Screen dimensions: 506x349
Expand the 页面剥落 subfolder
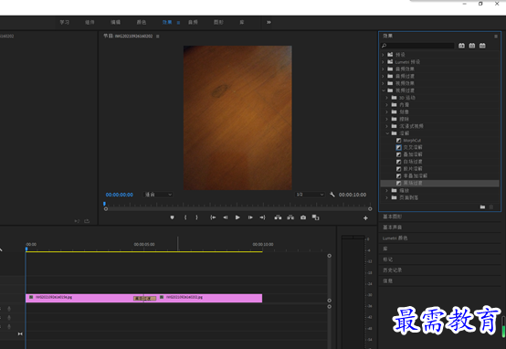pos(387,197)
